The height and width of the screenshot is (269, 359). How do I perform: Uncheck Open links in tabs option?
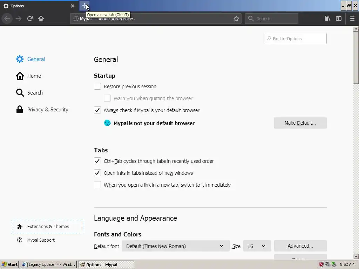(x=97, y=173)
